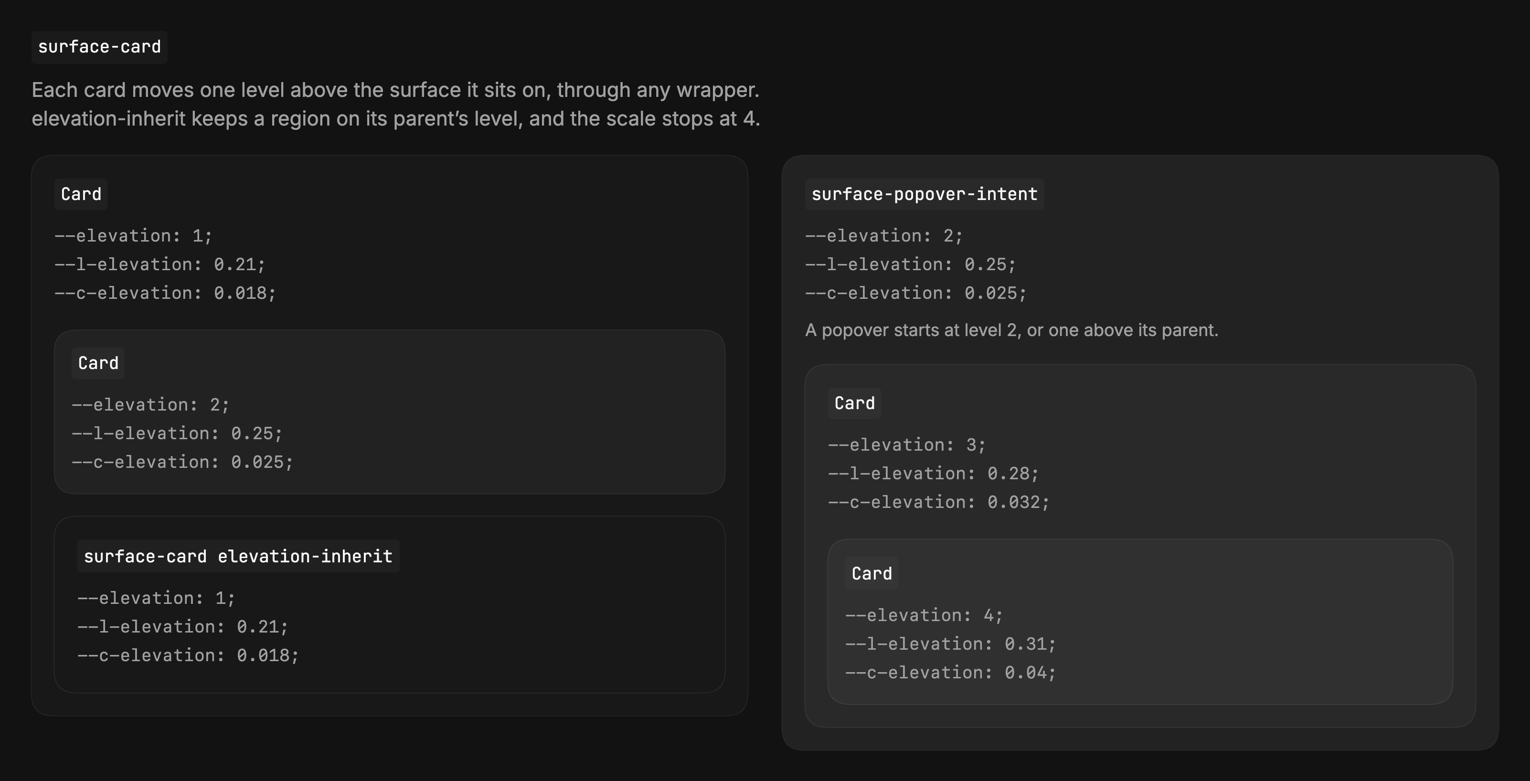The image size is (1530, 781).
Task: Click "--elevation: 2;" inside the nested Card
Action: click(x=151, y=404)
